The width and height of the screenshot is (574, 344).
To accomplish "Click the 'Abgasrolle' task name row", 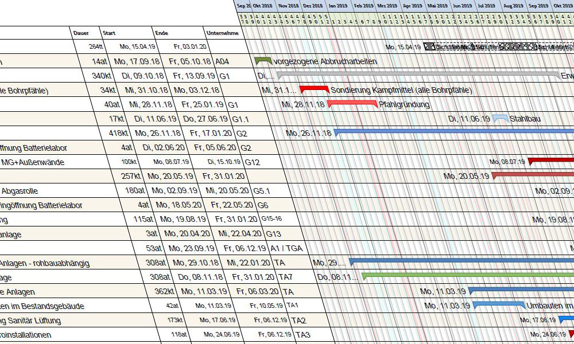I will (x=20, y=191).
